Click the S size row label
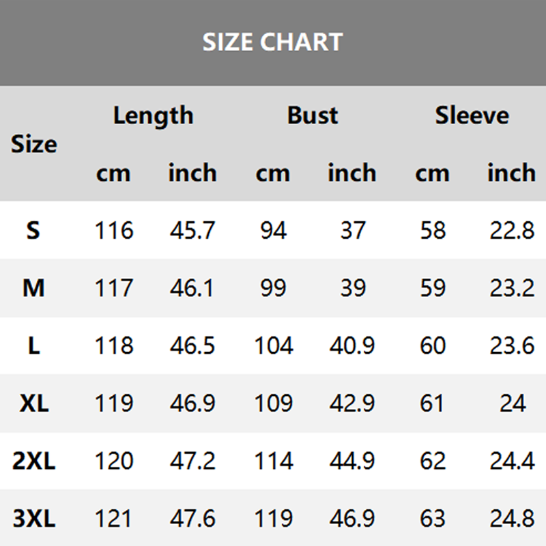Image resolution: width=546 pixels, height=546 pixels. 33,231
